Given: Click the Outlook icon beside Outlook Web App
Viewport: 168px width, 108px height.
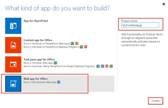Looking at the screenshot, I should click(x=59, y=82).
